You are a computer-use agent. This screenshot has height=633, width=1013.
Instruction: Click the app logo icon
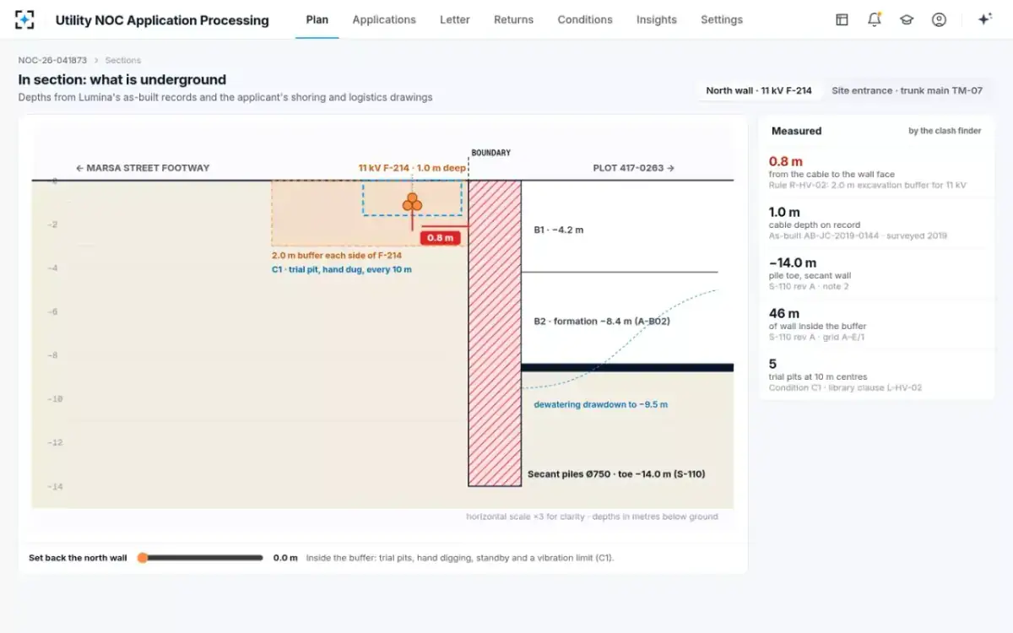(x=25, y=19)
